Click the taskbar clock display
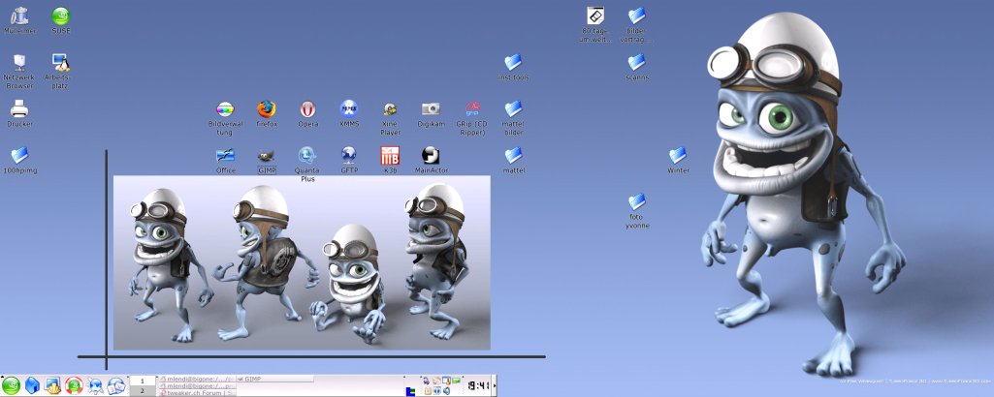 click(x=479, y=385)
